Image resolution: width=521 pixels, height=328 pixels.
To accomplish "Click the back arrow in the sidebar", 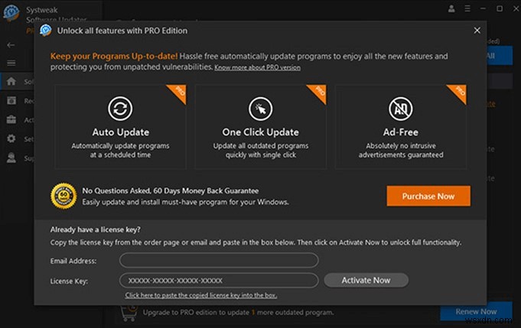I will [x=11, y=44].
